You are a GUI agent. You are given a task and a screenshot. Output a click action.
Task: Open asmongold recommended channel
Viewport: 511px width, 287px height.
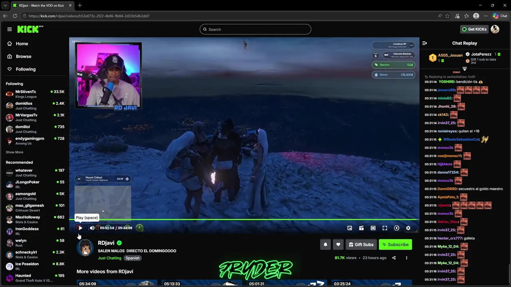35,196
